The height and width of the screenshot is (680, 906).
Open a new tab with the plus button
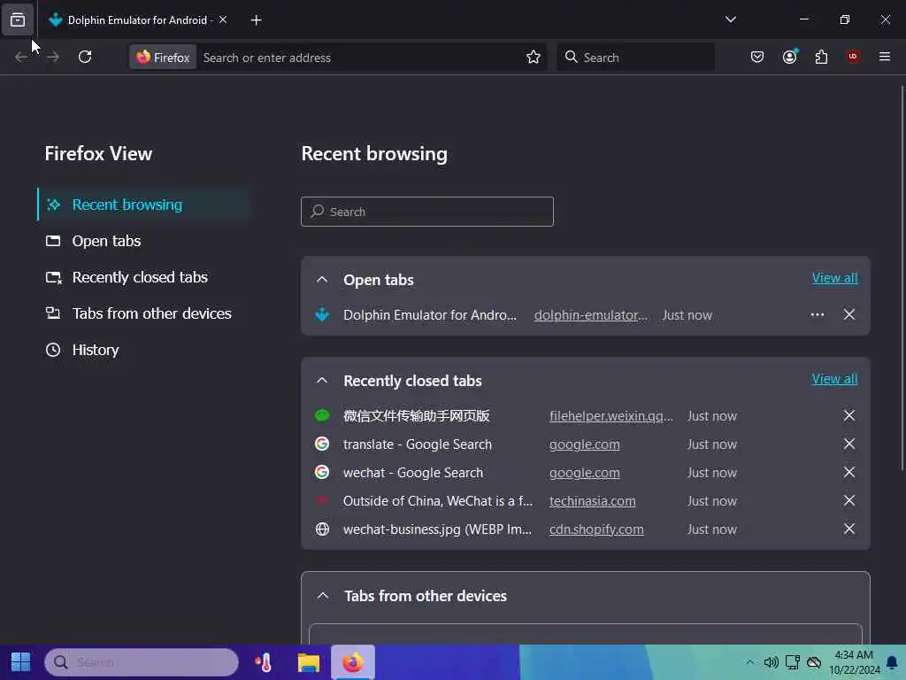(x=257, y=20)
